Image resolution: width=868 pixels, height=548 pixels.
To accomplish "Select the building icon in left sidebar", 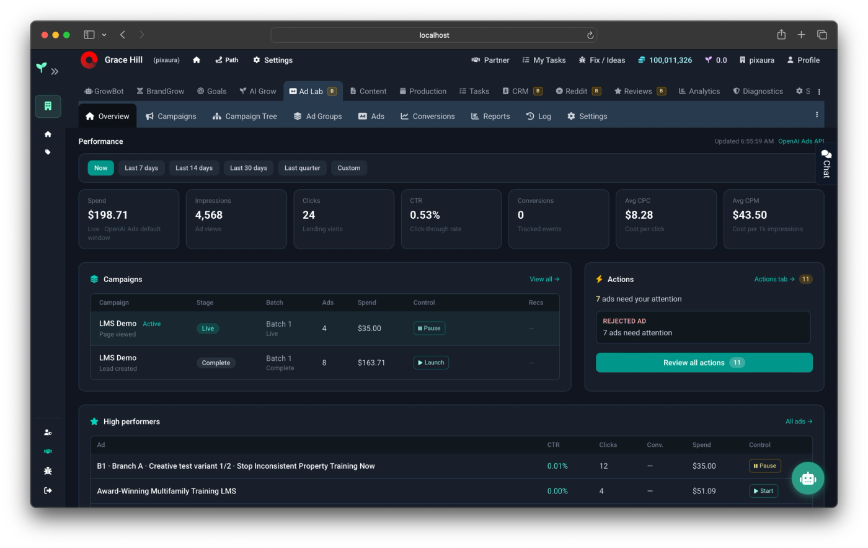I will pyautogui.click(x=48, y=106).
